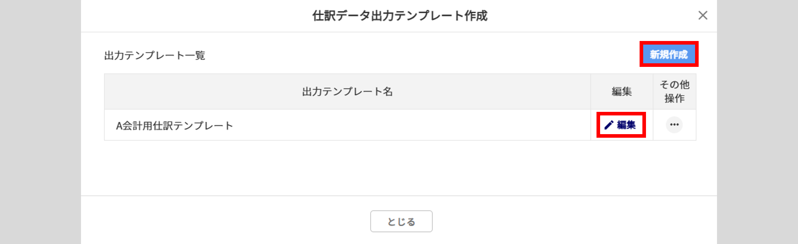Click the blank footer area right of とじる

[575, 221]
